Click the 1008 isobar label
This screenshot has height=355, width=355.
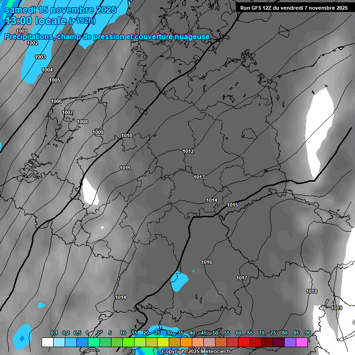tap(82, 122)
